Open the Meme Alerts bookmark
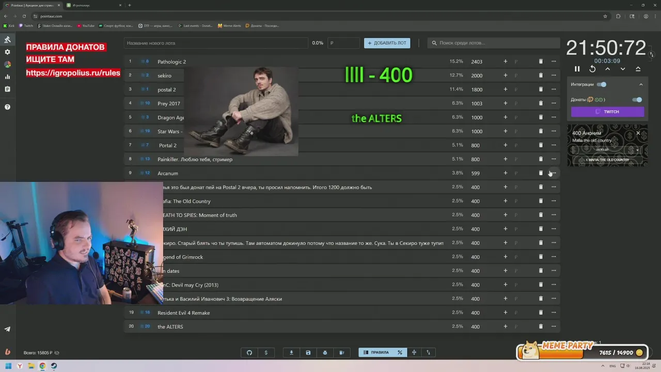 (x=229, y=25)
